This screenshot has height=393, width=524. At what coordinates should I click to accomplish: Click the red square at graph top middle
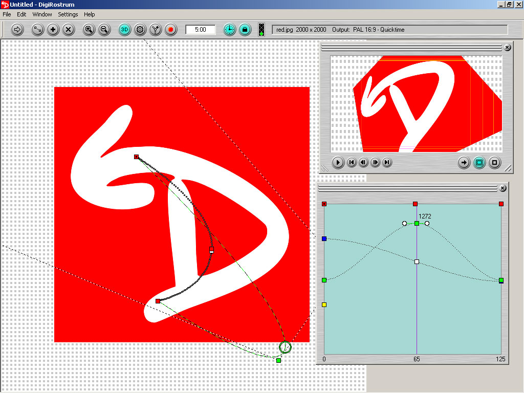pos(415,204)
